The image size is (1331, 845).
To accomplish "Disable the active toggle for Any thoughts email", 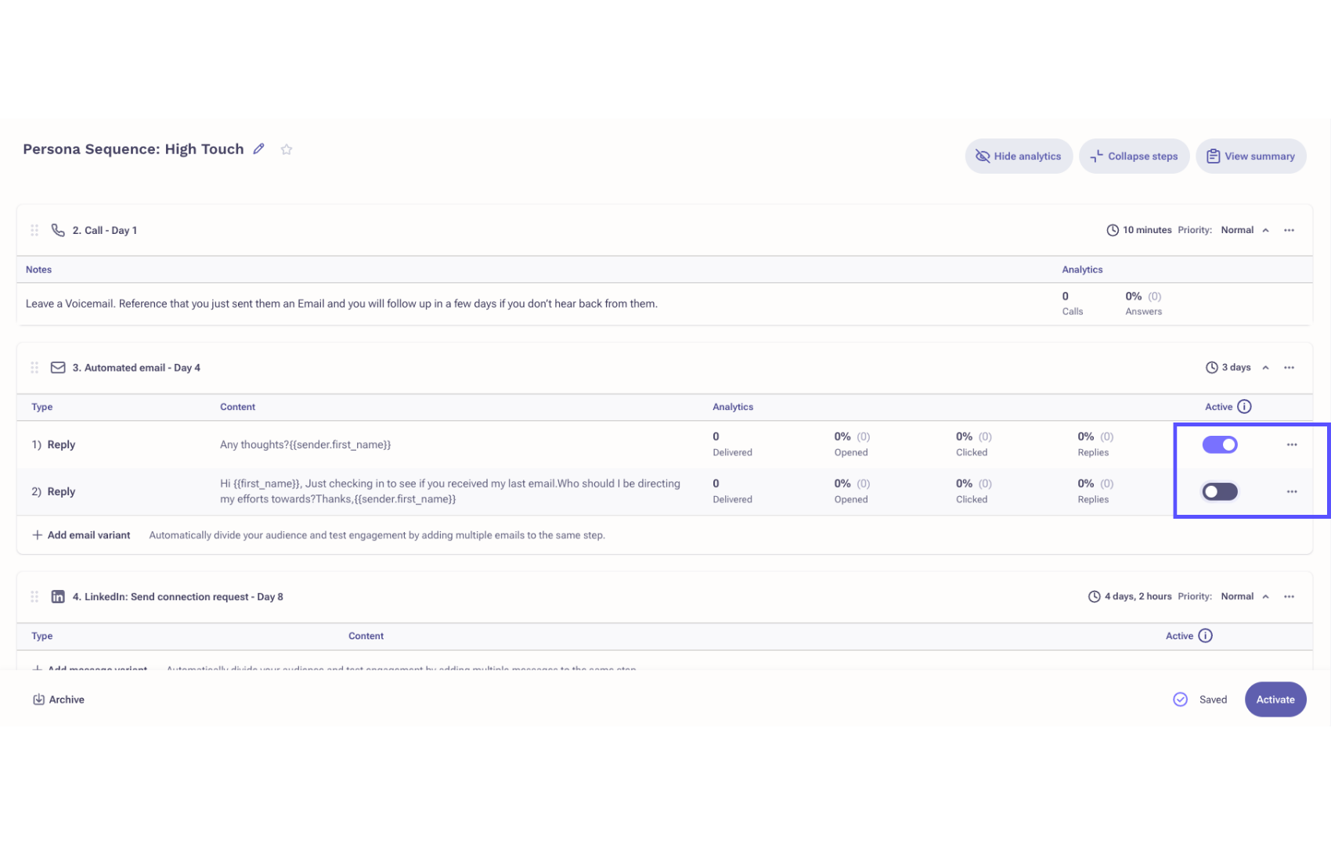I will coord(1220,444).
